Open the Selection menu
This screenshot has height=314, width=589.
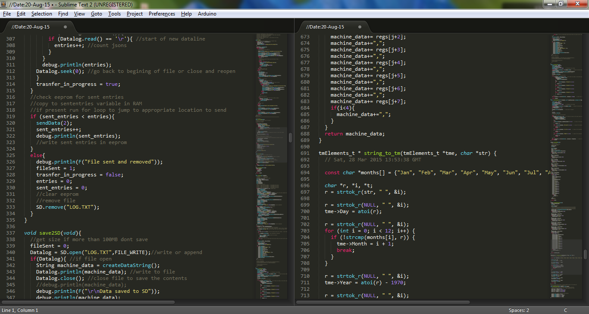[41, 14]
